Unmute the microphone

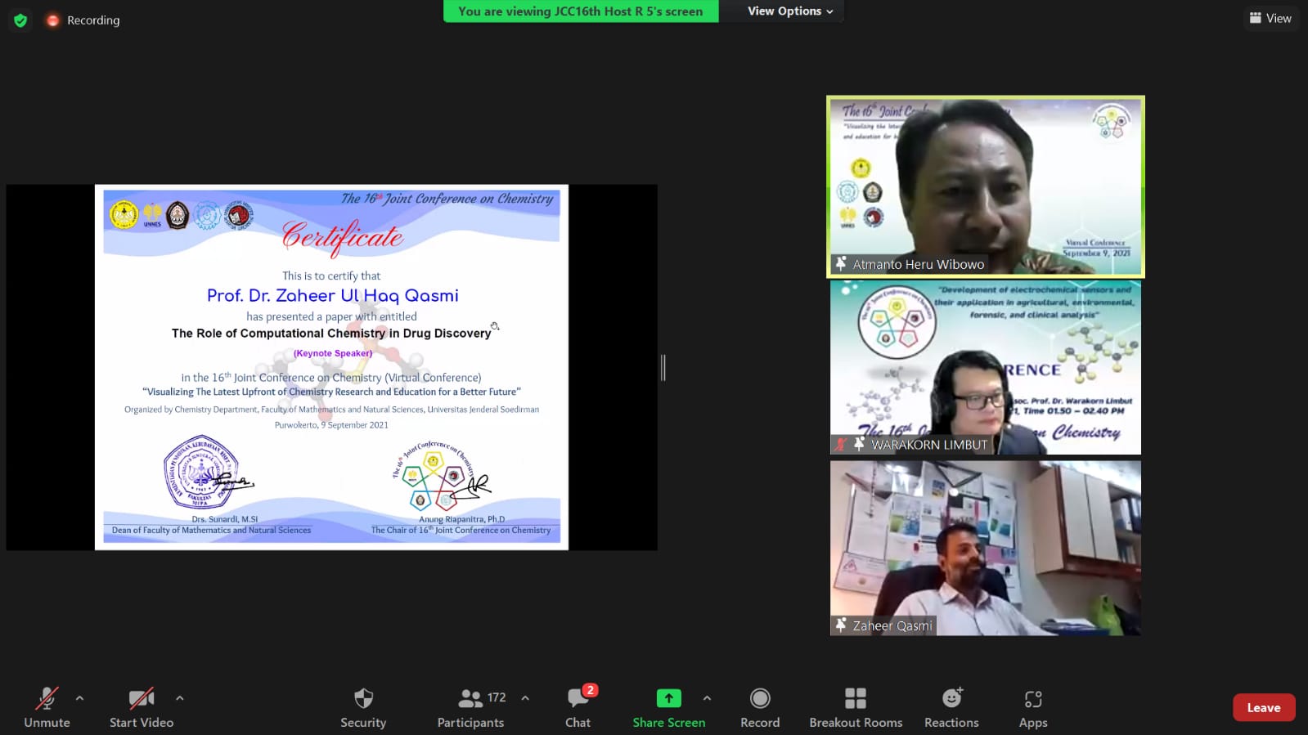tap(47, 707)
